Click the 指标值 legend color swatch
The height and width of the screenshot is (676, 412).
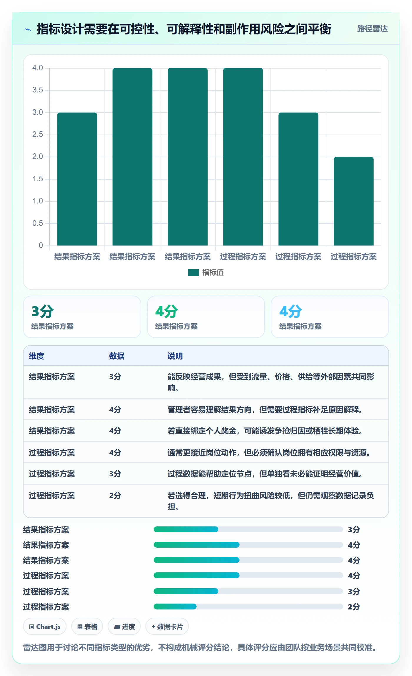[x=193, y=273]
